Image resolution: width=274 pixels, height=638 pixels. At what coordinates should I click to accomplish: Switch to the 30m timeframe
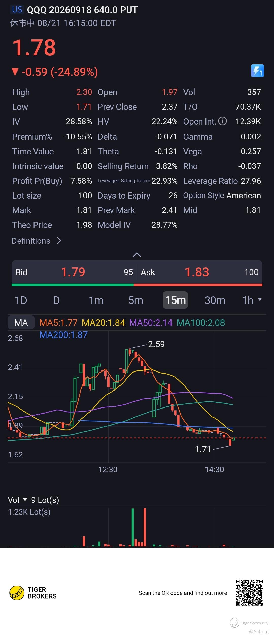coord(215,300)
